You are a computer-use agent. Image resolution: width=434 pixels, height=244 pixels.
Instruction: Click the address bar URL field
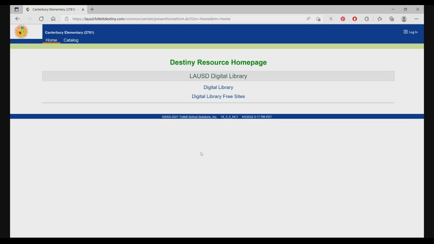182,19
